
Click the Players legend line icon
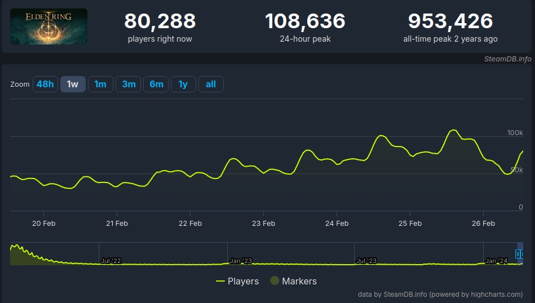click(x=220, y=281)
